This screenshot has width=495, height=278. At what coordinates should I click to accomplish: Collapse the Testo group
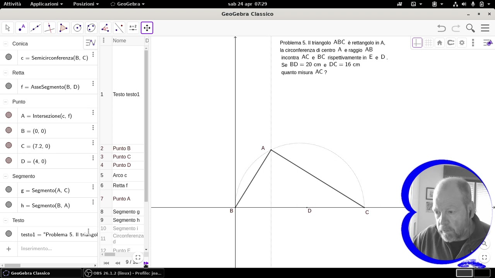pos(6,220)
